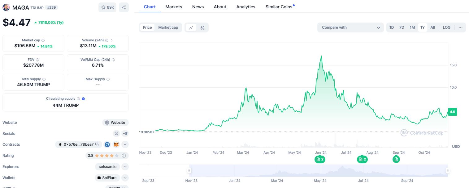Image resolution: width=469 pixels, height=188 pixels.
Task: Toggle LOG scale on chart
Action: (x=447, y=27)
